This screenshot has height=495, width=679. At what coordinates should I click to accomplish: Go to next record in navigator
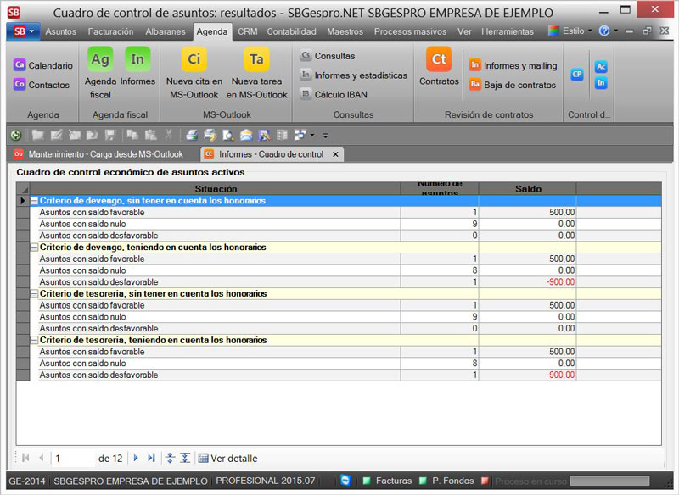click(136, 458)
